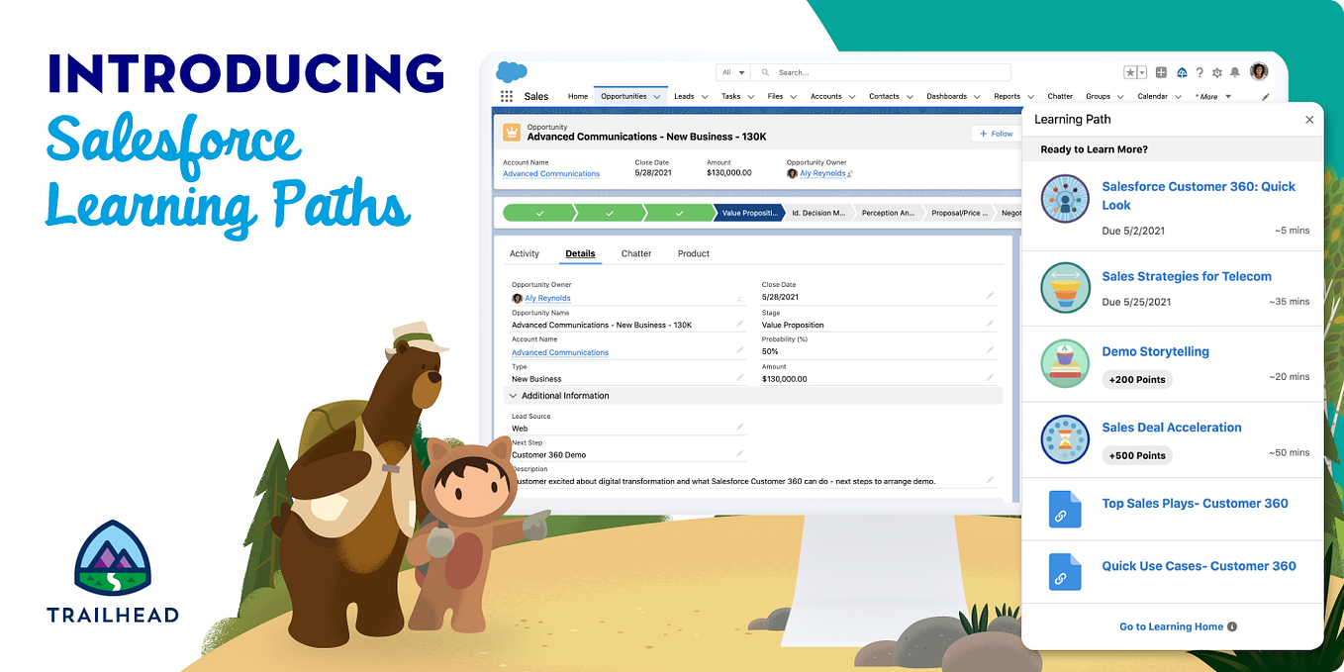1344x672 pixels.
Task: Click the Salesforce cloud logo
Action: pos(512,72)
